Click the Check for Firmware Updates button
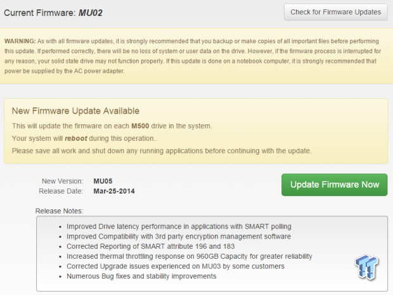The height and width of the screenshot is (295, 393). [335, 12]
